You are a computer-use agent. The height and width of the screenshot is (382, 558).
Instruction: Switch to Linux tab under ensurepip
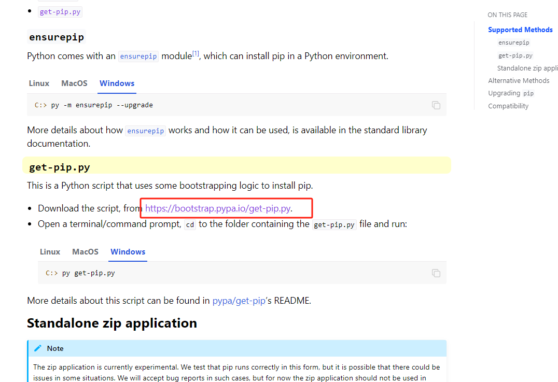point(39,83)
